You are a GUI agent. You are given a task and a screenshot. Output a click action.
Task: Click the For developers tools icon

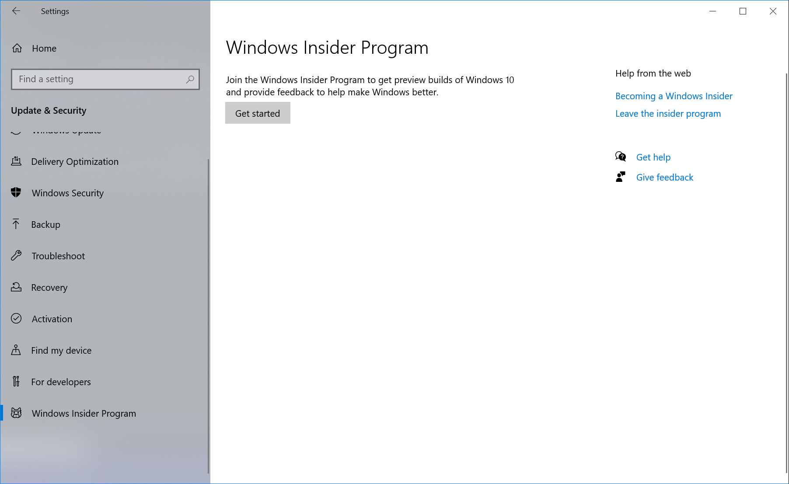tap(16, 382)
